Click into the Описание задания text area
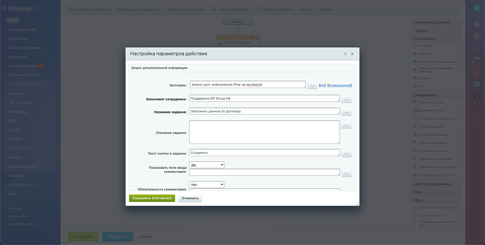Image resolution: width=485 pixels, height=245 pixels. [x=264, y=132]
